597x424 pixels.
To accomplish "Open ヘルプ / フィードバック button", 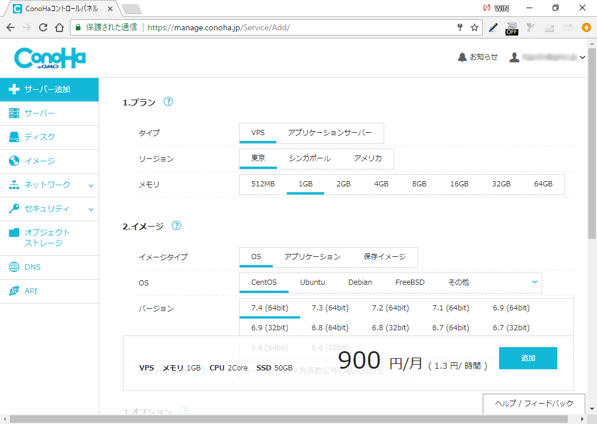I will tap(534, 404).
